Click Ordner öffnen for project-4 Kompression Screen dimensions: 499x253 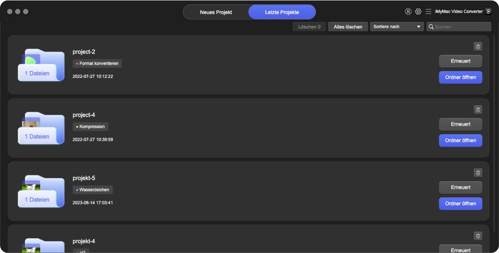point(460,140)
